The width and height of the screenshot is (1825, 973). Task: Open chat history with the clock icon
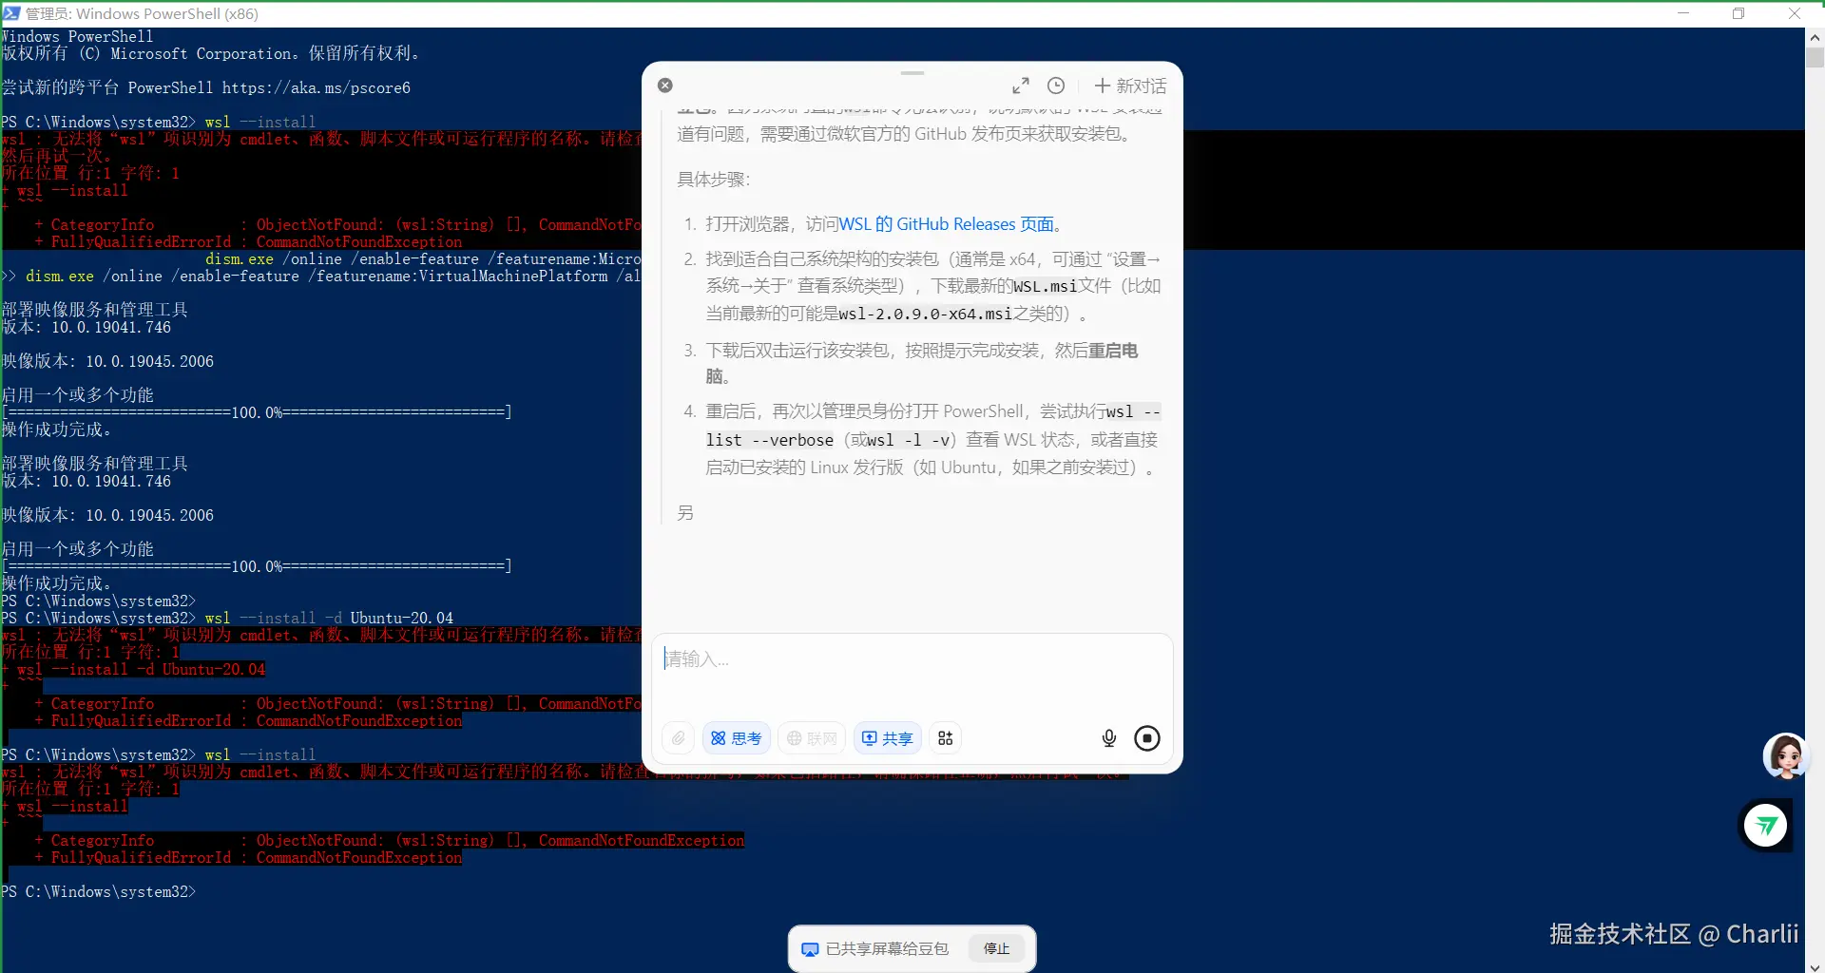pyautogui.click(x=1056, y=86)
